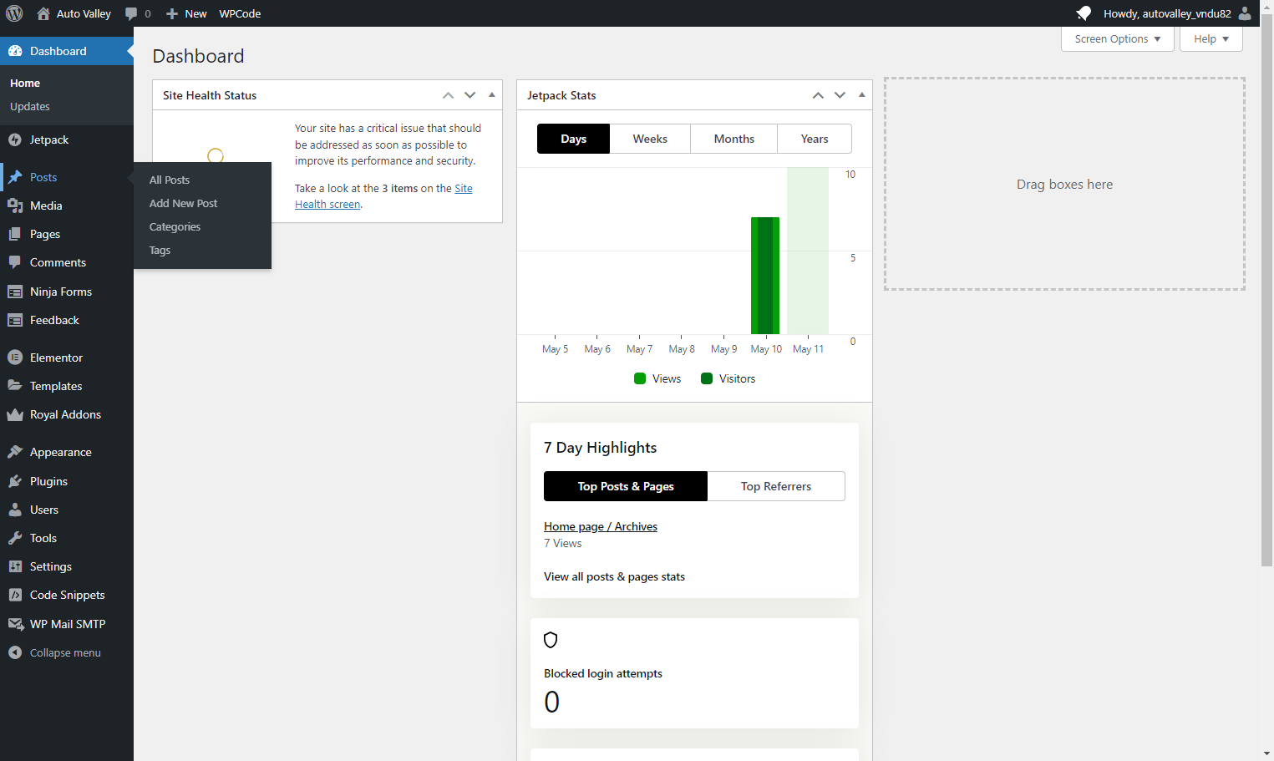Screen dimensions: 1274x761
Task: Click the Comments icon in sidebar
Action: point(15,262)
